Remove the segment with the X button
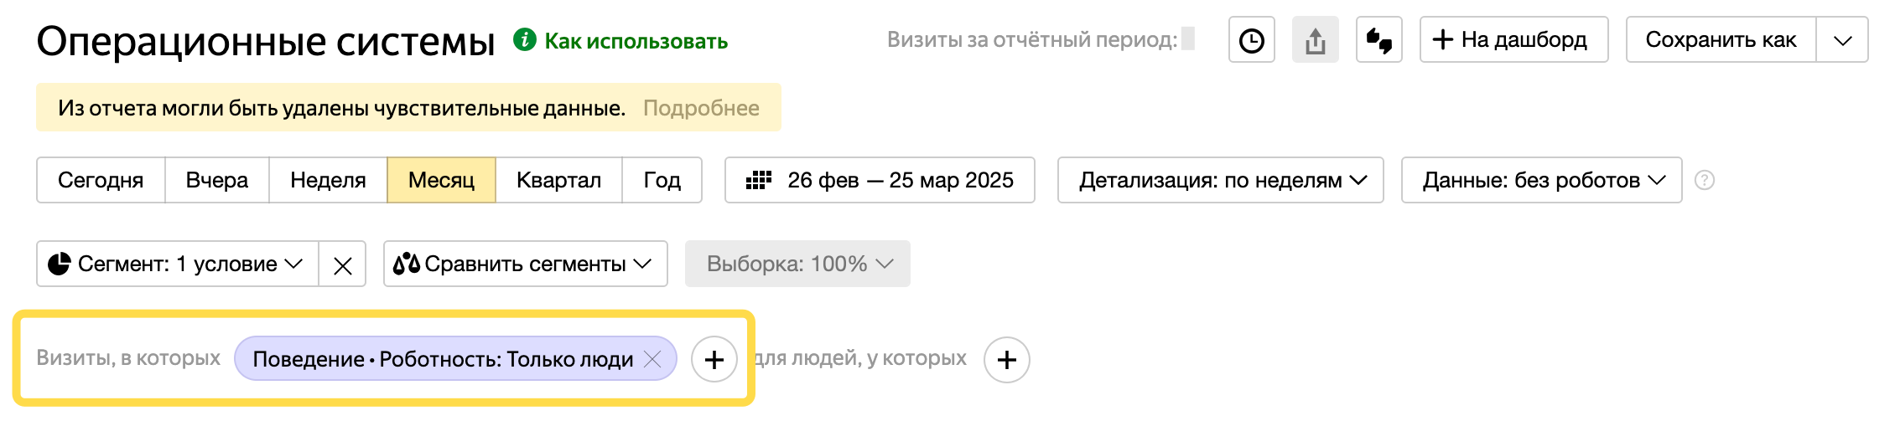This screenshot has width=1895, height=421. [x=342, y=265]
